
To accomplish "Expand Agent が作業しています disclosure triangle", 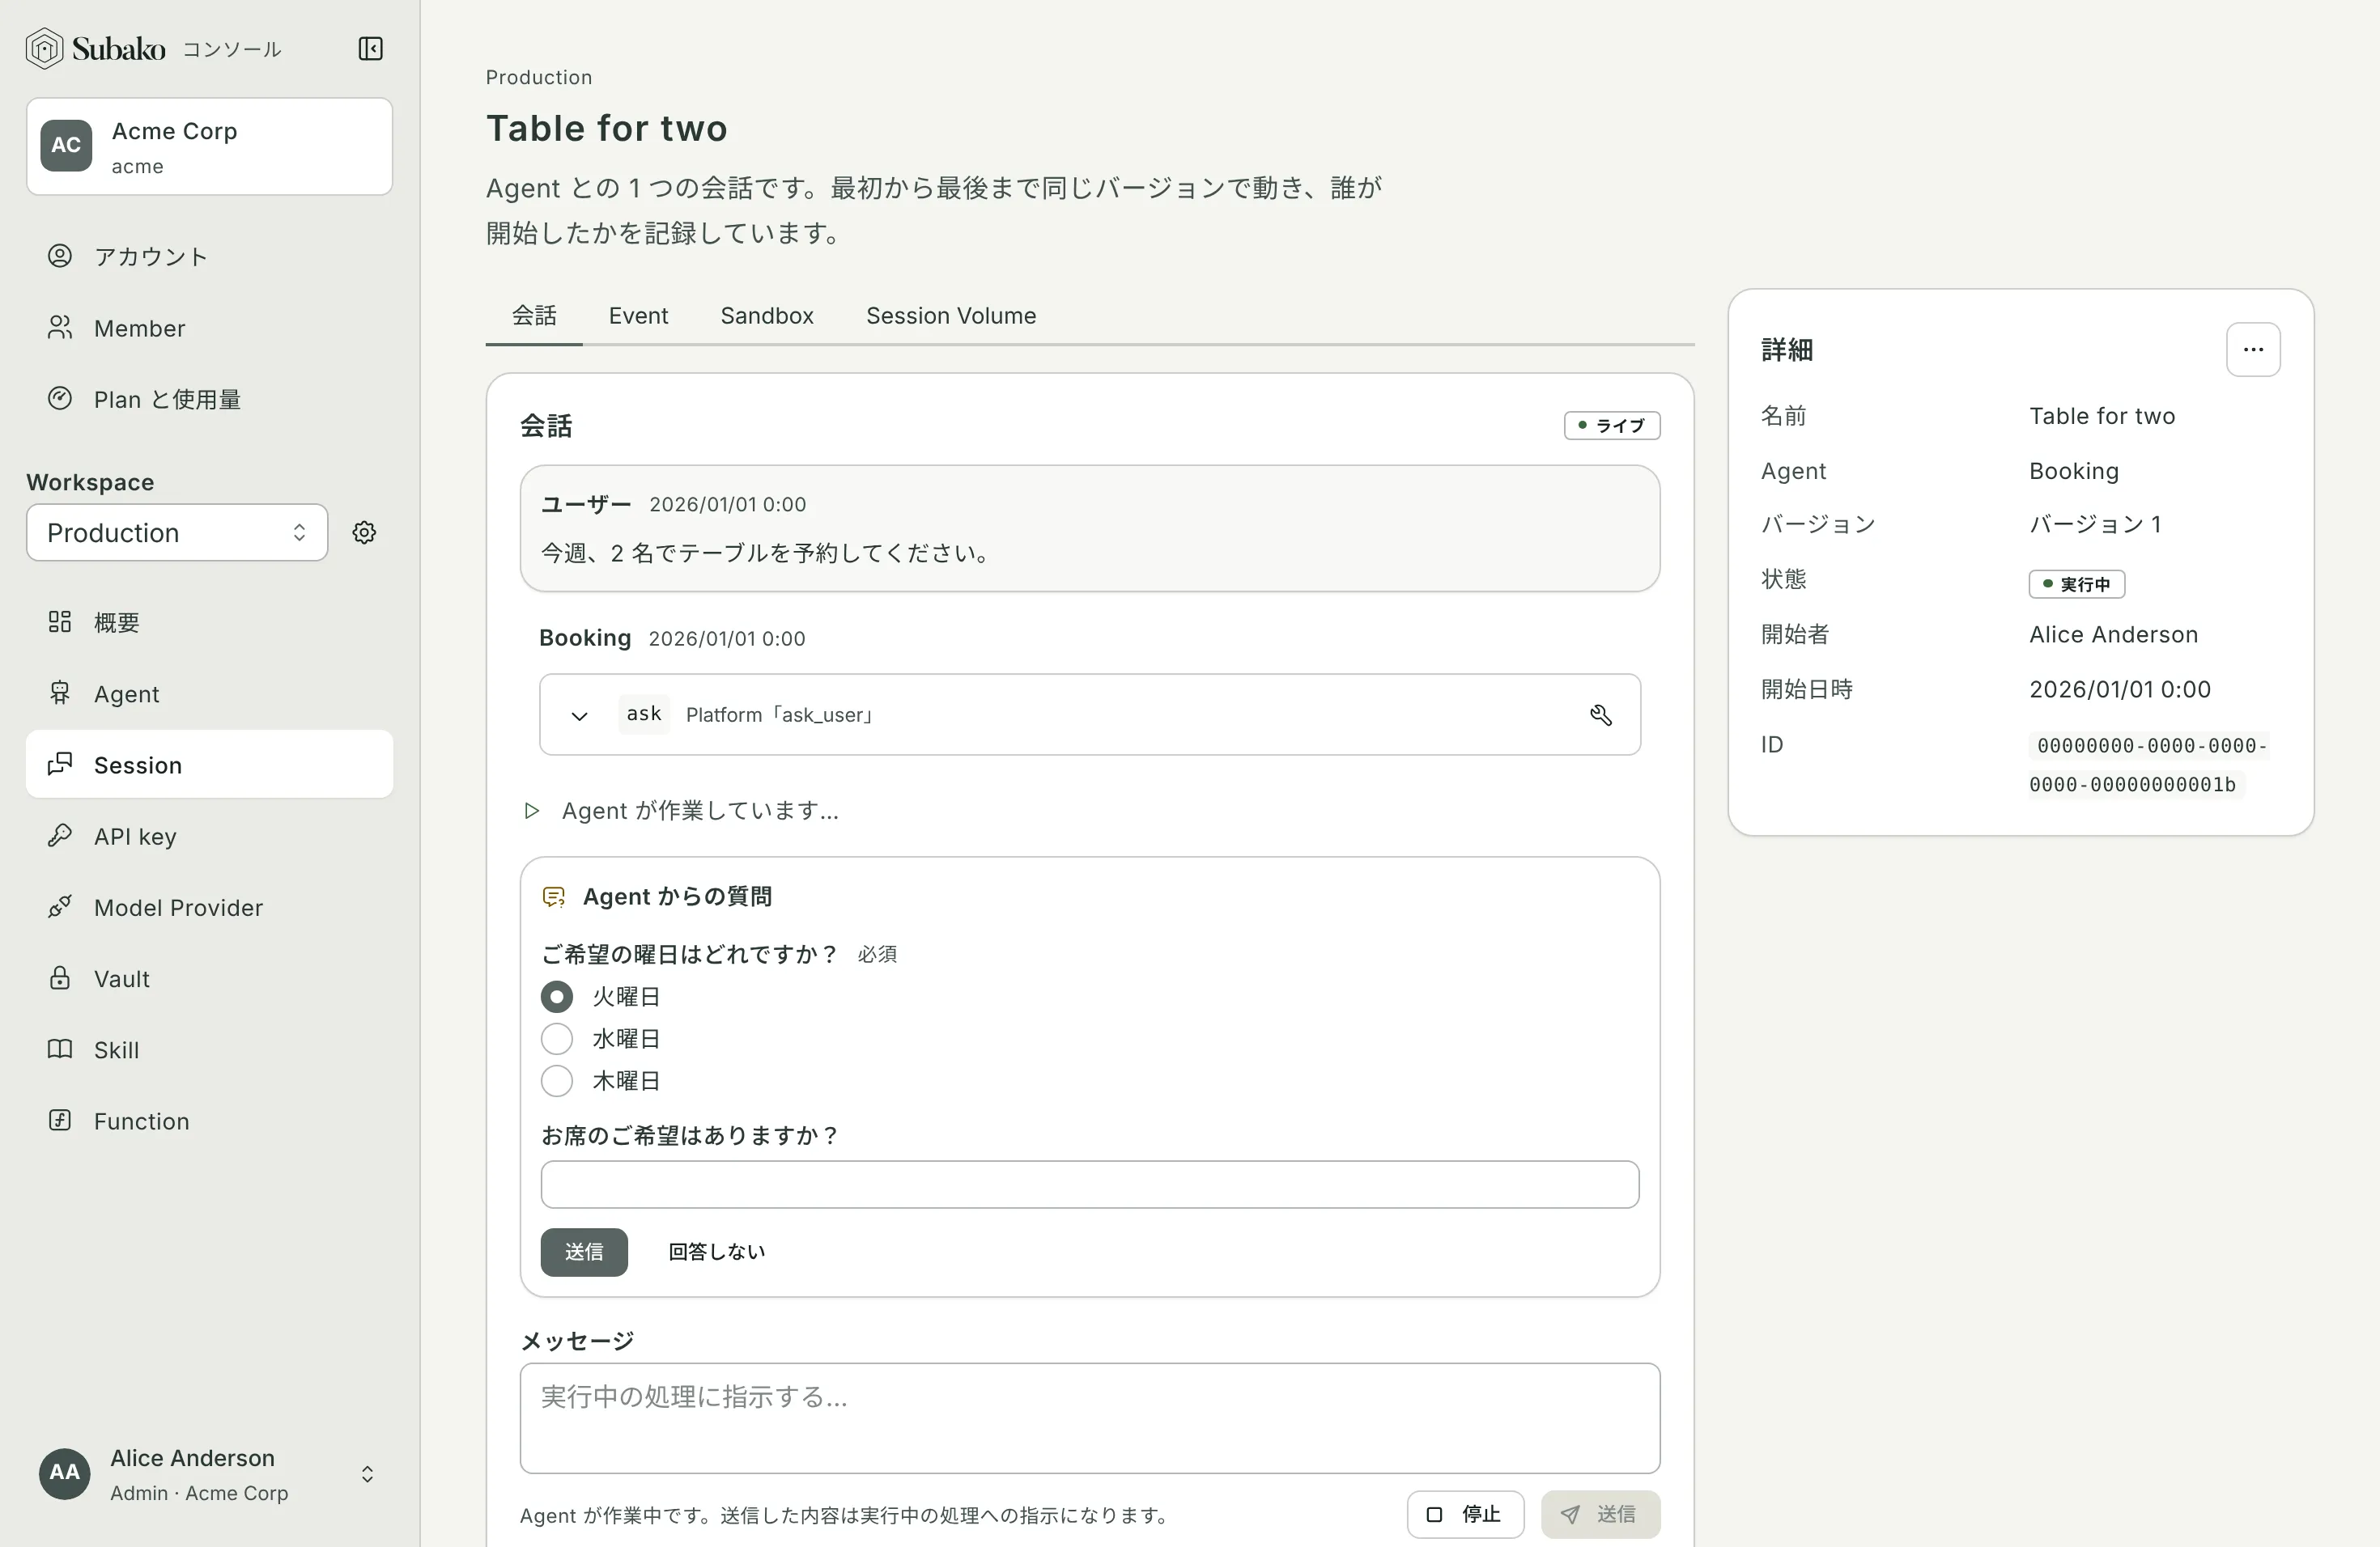I will 532,811.
